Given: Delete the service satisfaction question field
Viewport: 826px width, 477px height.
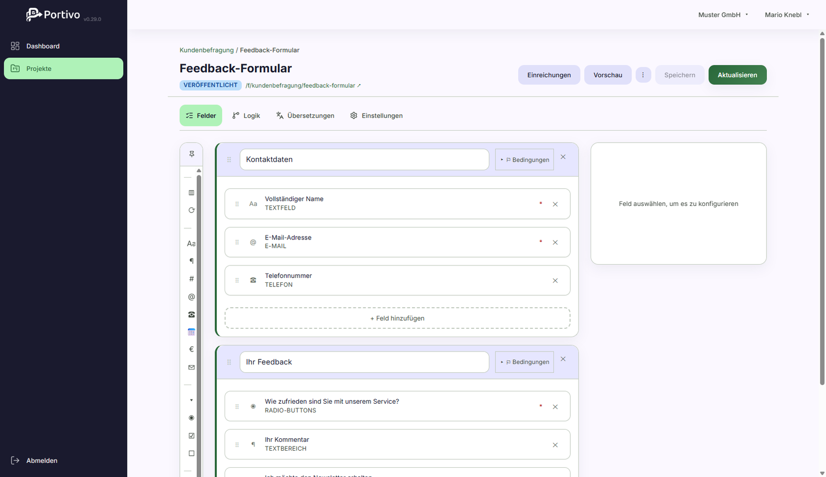Looking at the screenshot, I should click(555, 407).
